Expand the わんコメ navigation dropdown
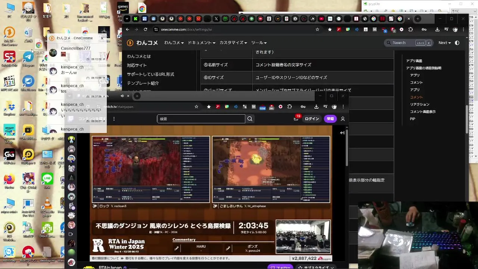Image resolution: width=478 pixels, height=269 pixels. click(x=174, y=43)
